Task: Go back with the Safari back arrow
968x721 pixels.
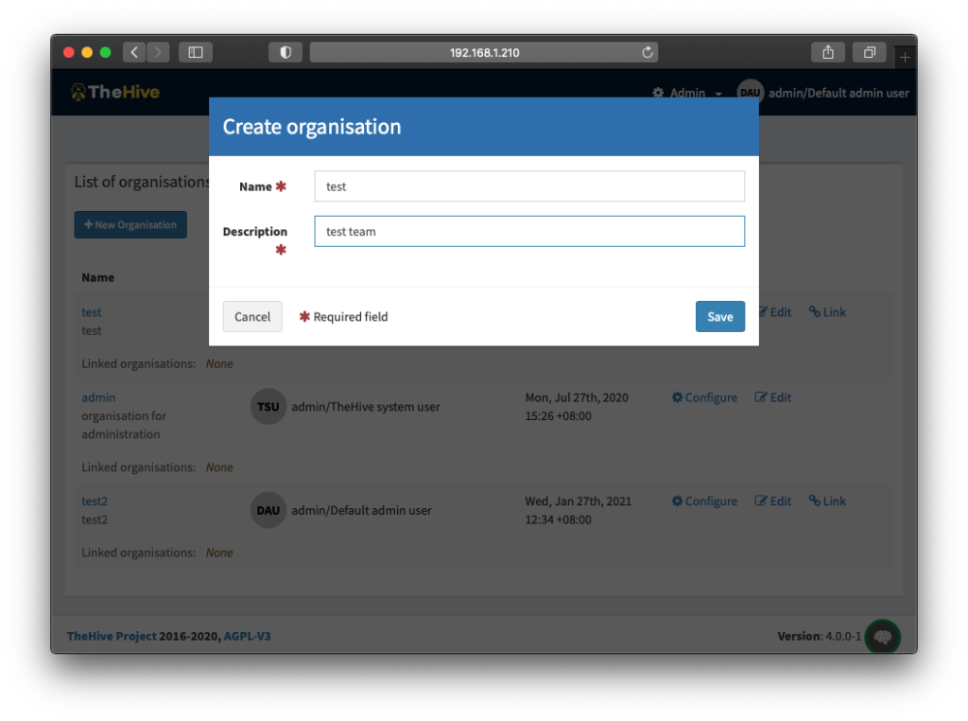Action: (134, 53)
